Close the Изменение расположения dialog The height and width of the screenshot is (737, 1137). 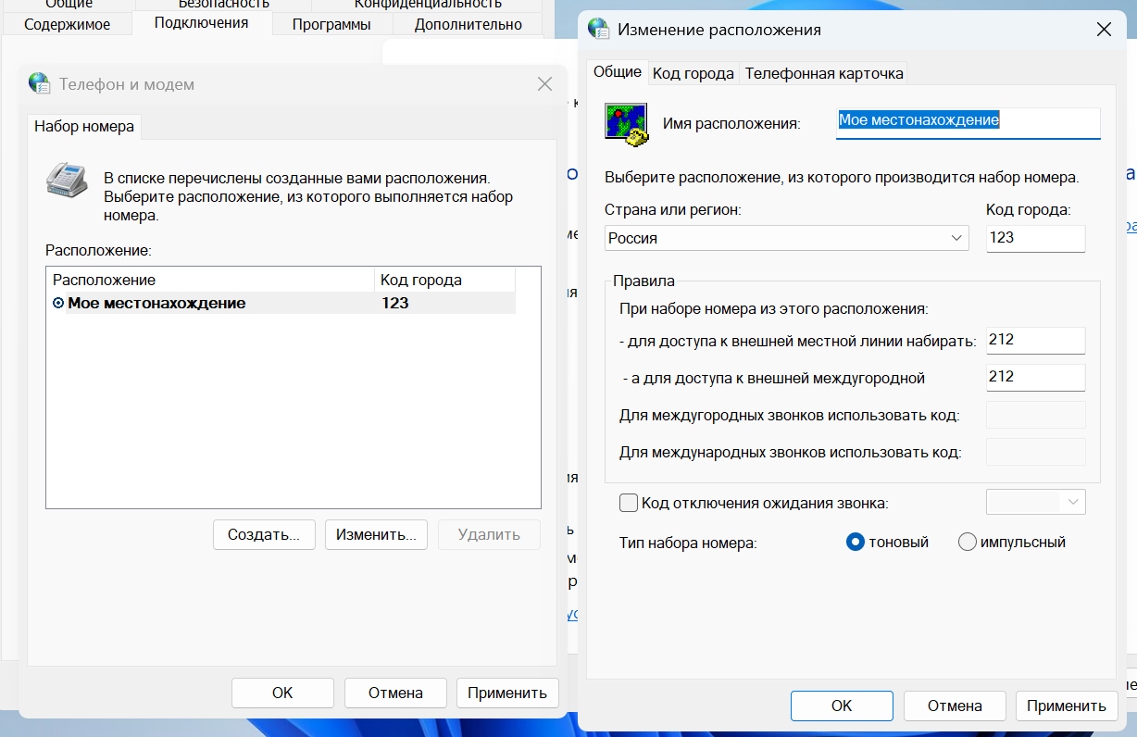tap(1103, 30)
